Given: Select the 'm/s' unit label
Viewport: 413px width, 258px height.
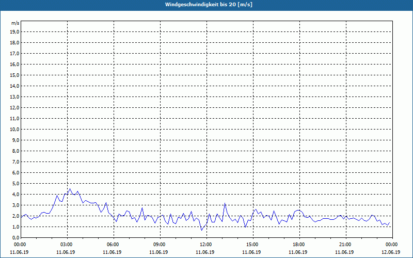Looking at the screenshot, I should pyautogui.click(x=15, y=23).
